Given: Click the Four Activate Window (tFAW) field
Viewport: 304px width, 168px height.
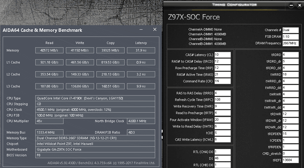Looking at the screenshot, I should (x=223, y=119).
